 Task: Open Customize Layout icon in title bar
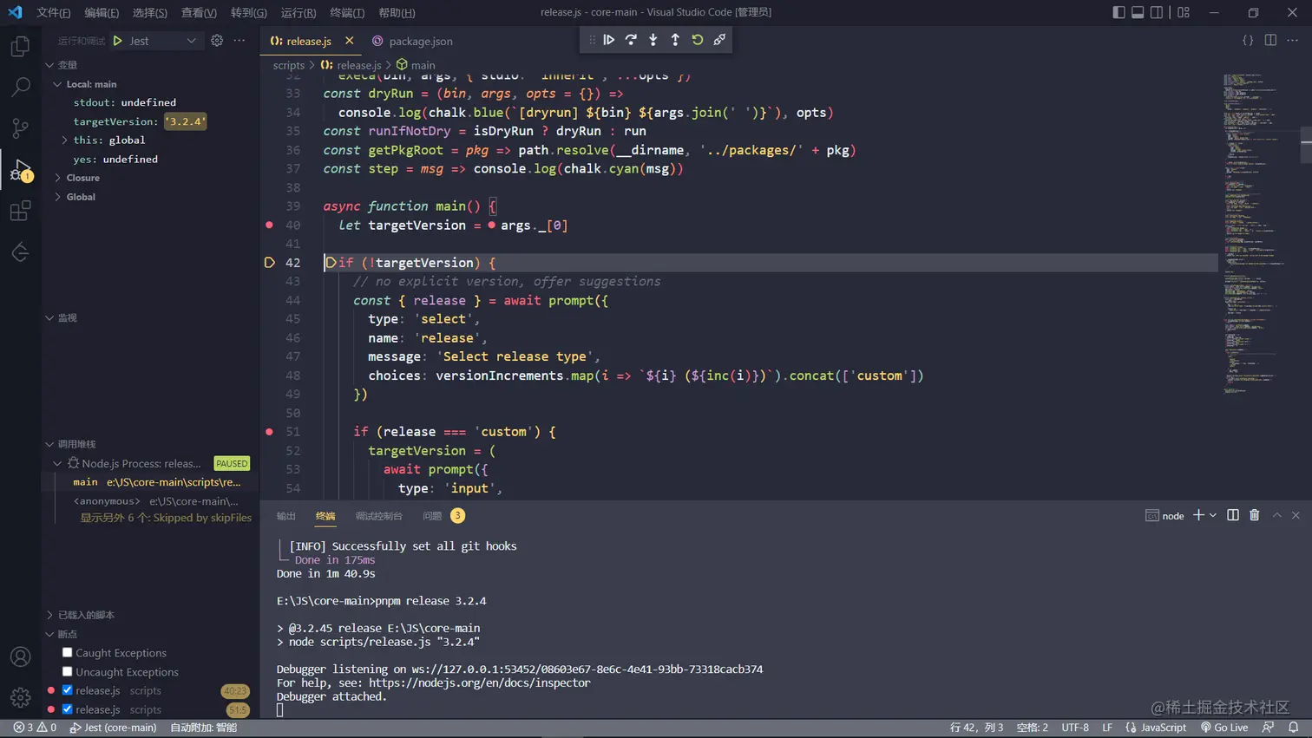pos(1184,12)
